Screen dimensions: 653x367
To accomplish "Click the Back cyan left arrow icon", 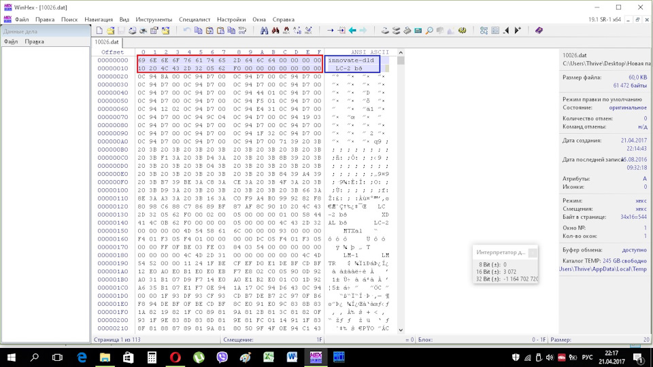I will click(x=352, y=31).
